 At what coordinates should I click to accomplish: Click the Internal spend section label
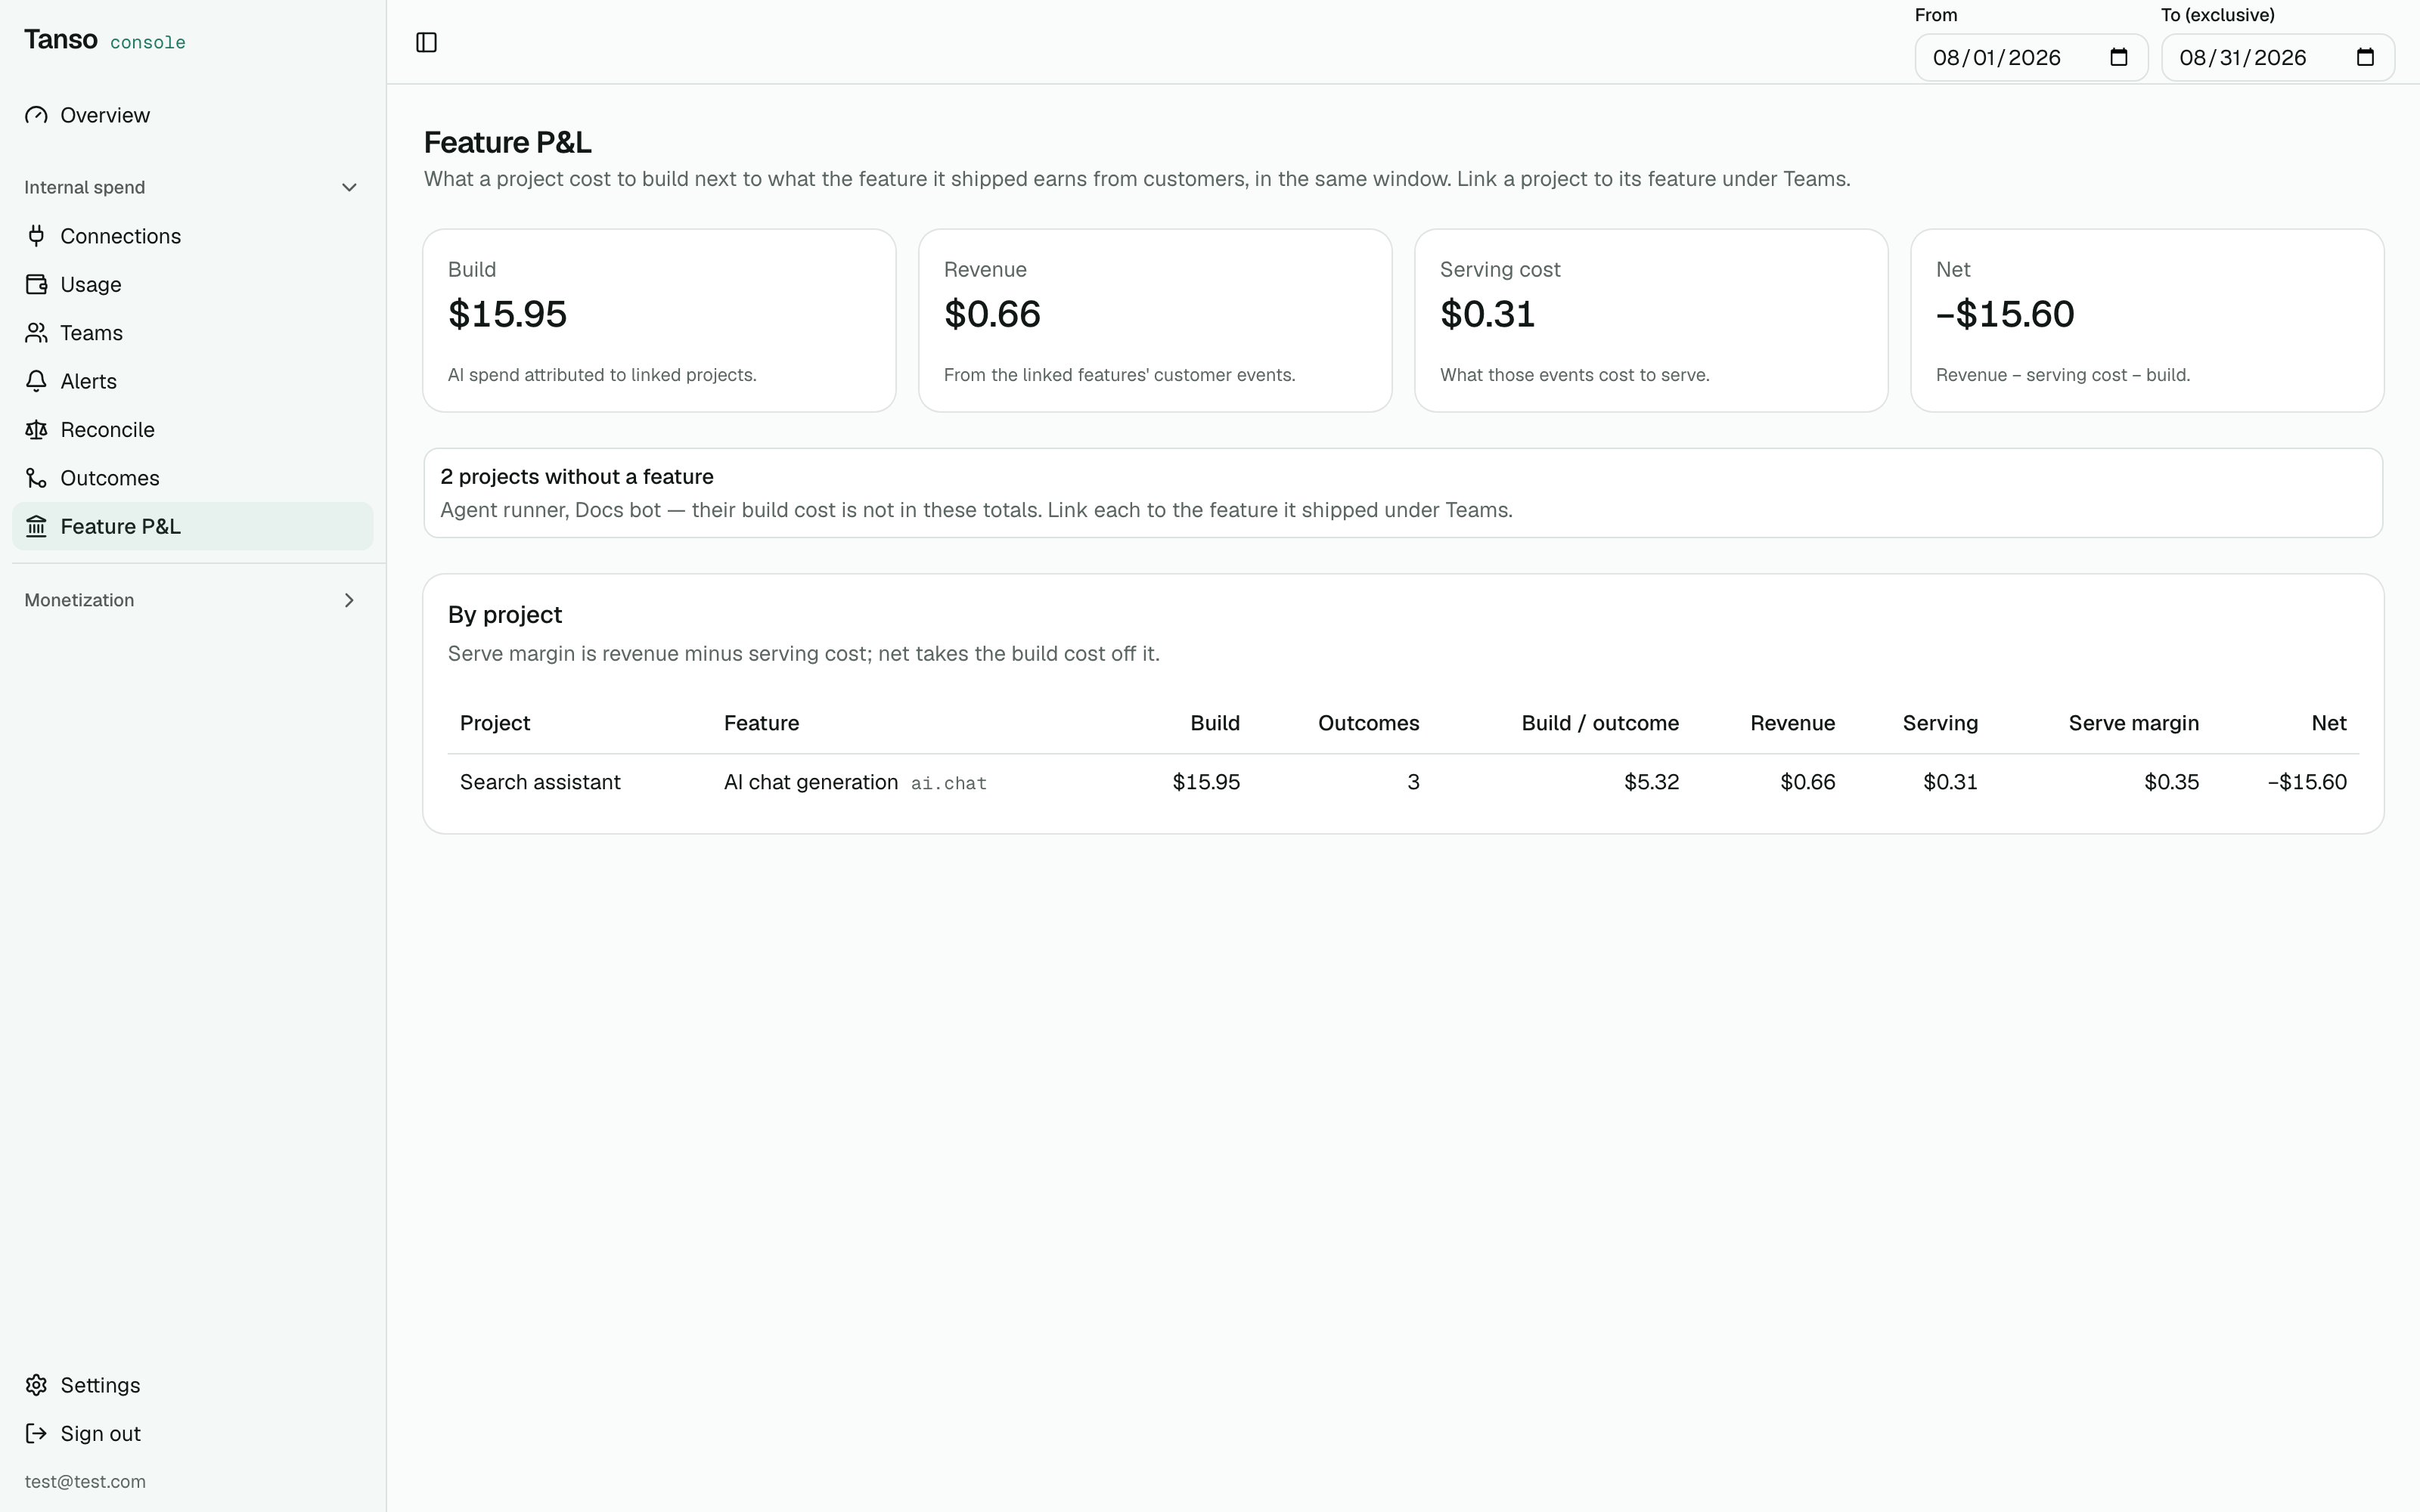tap(85, 187)
